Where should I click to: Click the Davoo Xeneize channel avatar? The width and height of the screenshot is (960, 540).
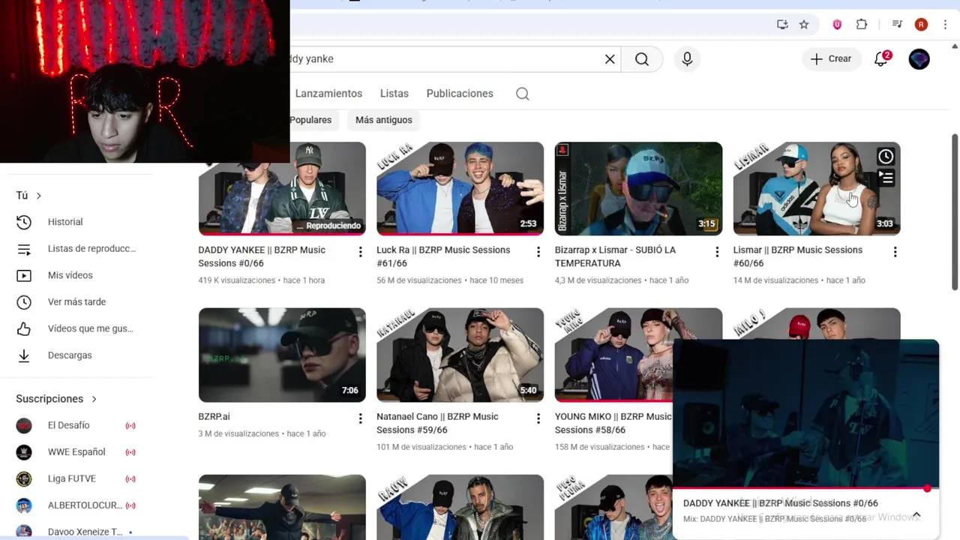click(x=24, y=532)
